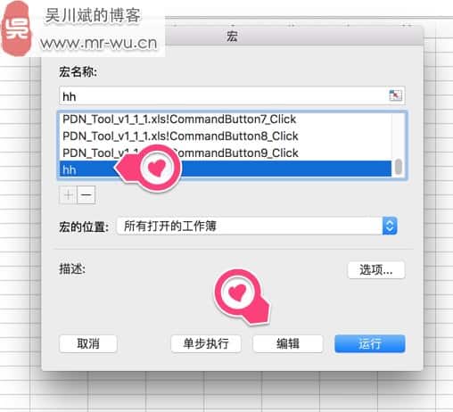This screenshot has height=412, width=453.
Task: Click the heart marker above the 编辑 button
Action: click(x=237, y=293)
